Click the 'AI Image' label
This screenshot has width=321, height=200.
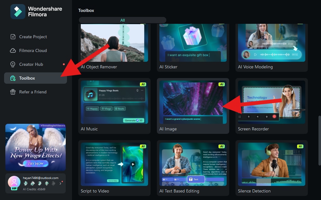168,129
